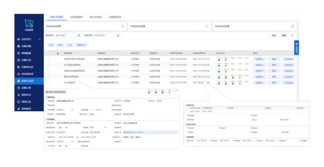Select the 我的记录 sidebar icon
This screenshot has width=324, height=167.
[x=19, y=102]
